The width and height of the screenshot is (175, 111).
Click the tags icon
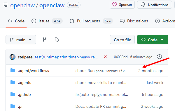pyautogui.click(x=57, y=40)
